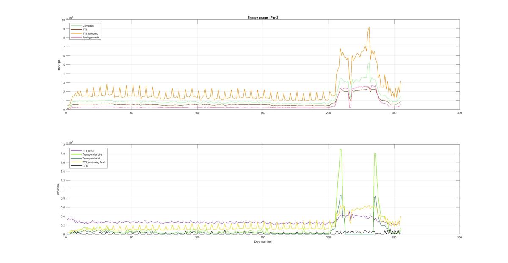Click the plain 'TT8' legend label in top plot
This screenshot has width=508, height=263.
pos(85,30)
